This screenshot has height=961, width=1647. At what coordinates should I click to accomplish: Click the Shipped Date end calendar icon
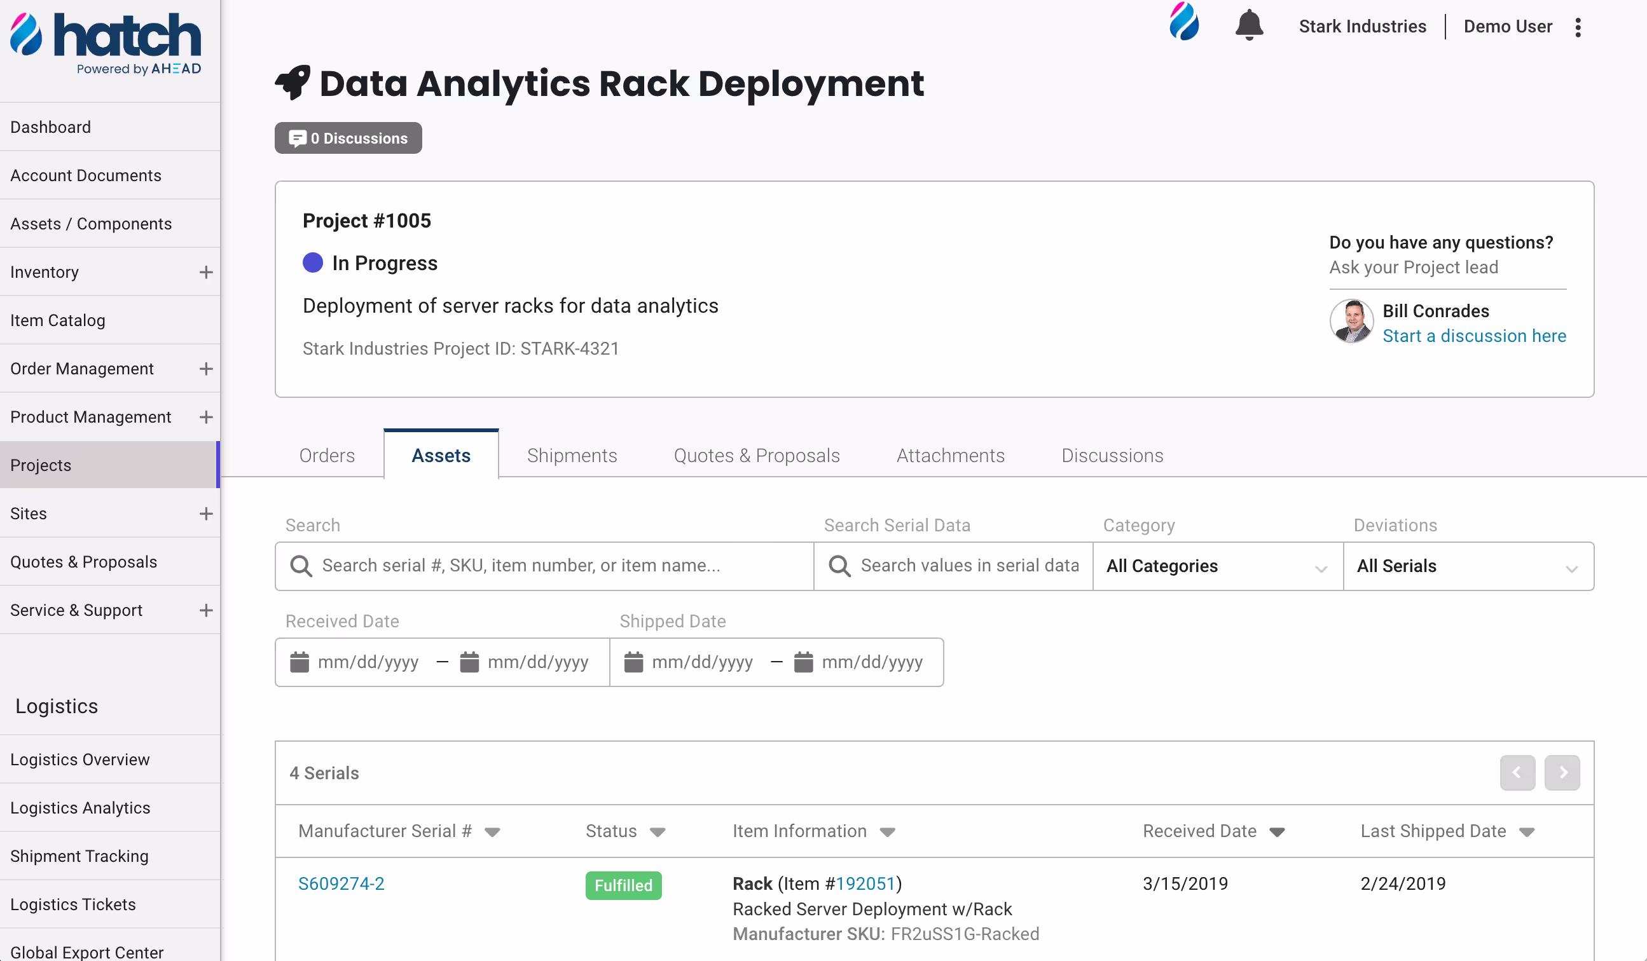click(803, 662)
